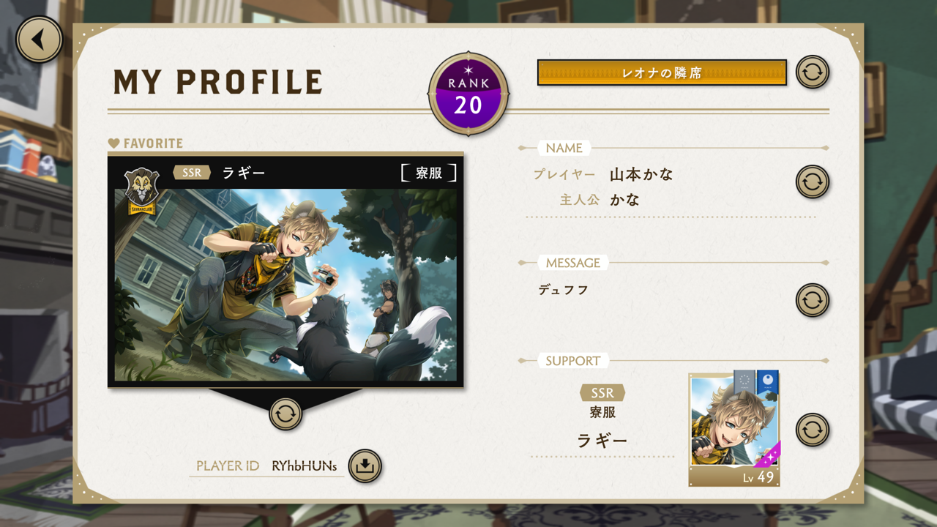
Task: Open the favorite ラギー card illustration
Action: pos(285,285)
